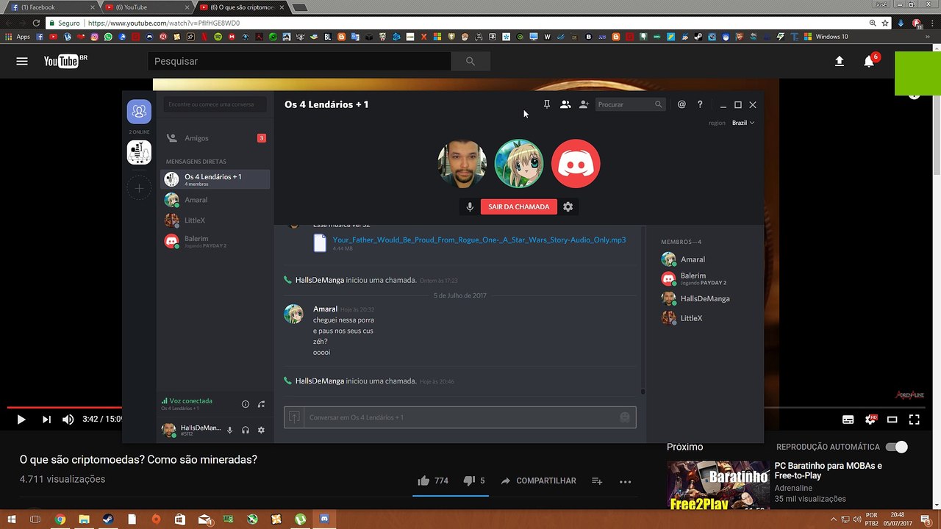Click the attachment file icon of the mp3
Image resolution: width=941 pixels, height=529 pixels.
[320, 243]
